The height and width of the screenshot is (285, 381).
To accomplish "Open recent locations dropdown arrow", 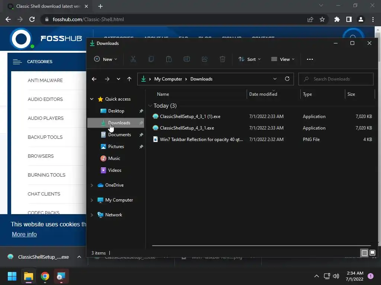I will 118,79.
